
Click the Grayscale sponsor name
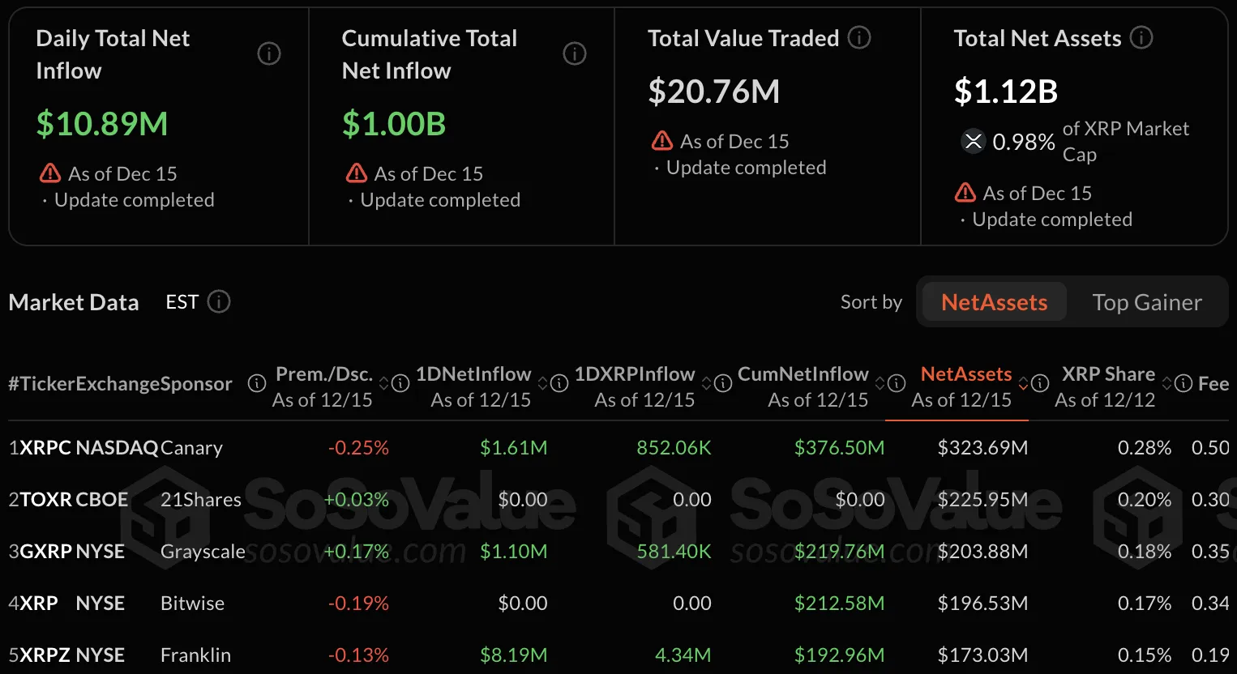coord(203,551)
